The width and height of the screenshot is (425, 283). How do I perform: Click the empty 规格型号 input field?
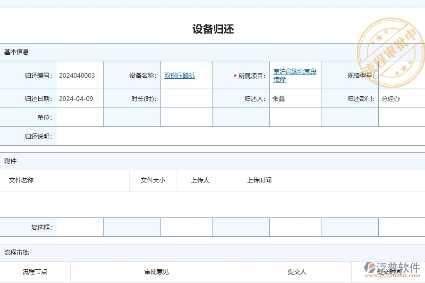coord(401,75)
